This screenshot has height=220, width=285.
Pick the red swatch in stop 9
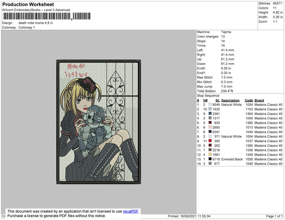tap(210, 141)
